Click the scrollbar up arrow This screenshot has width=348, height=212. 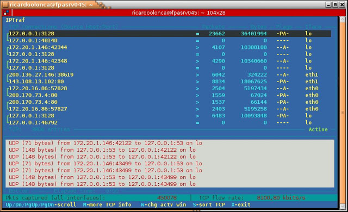[x=343, y=20]
